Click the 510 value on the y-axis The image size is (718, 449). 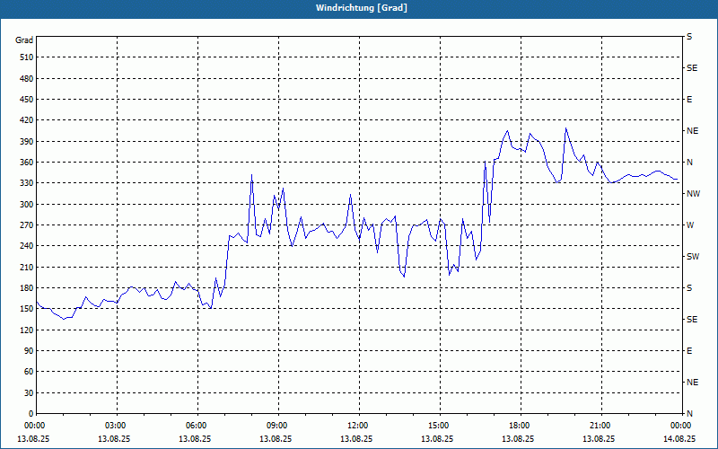click(27, 57)
